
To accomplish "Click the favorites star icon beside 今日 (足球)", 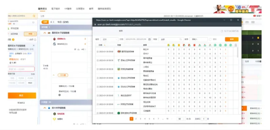I will coord(51,22).
